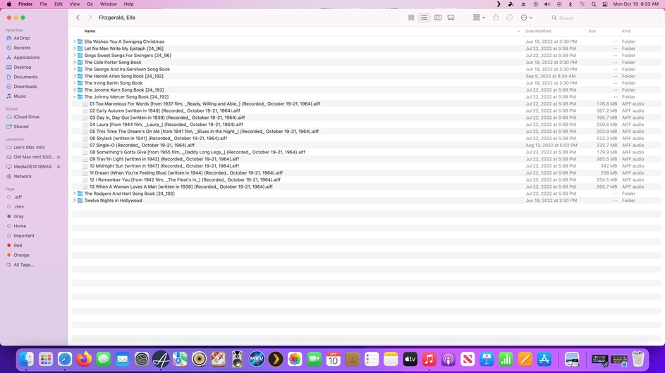Click the Share icon in Finder toolbar
Screen dimensions: 665x373
click(495, 18)
